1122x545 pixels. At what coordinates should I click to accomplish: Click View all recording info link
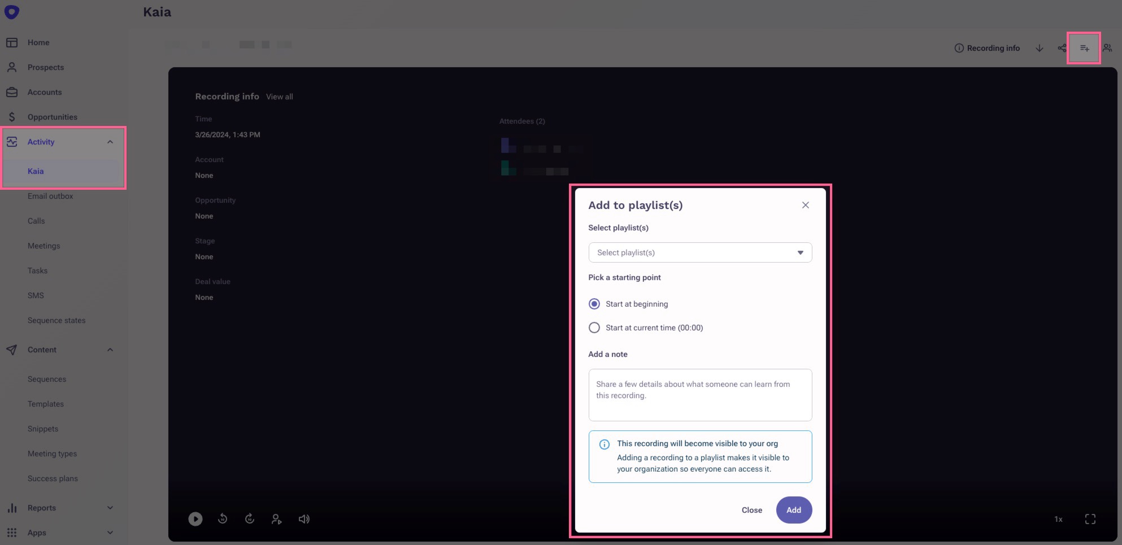(x=280, y=97)
